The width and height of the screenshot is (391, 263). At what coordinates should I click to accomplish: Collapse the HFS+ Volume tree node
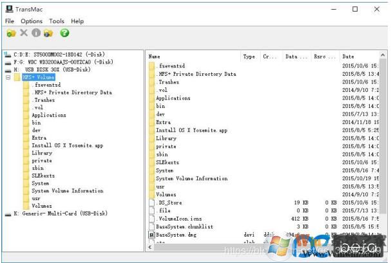[x=8, y=77]
